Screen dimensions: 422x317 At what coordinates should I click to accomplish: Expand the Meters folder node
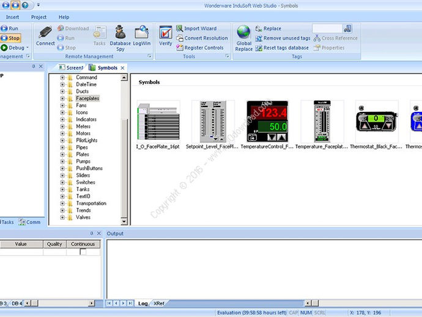[x=62, y=126]
